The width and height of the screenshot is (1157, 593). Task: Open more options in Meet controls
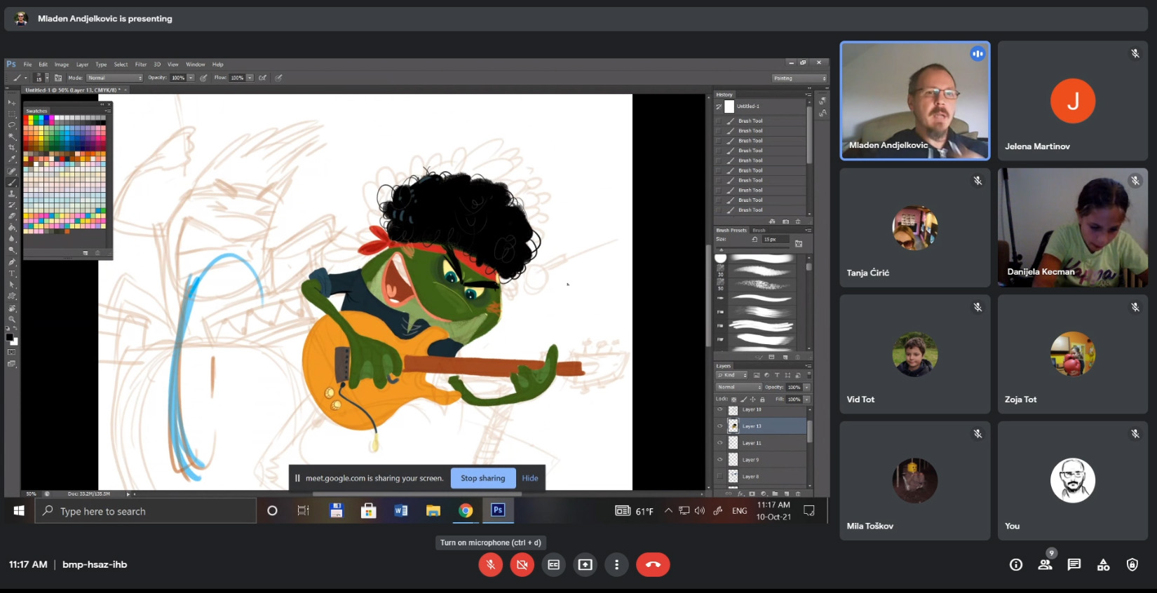tap(616, 564)
